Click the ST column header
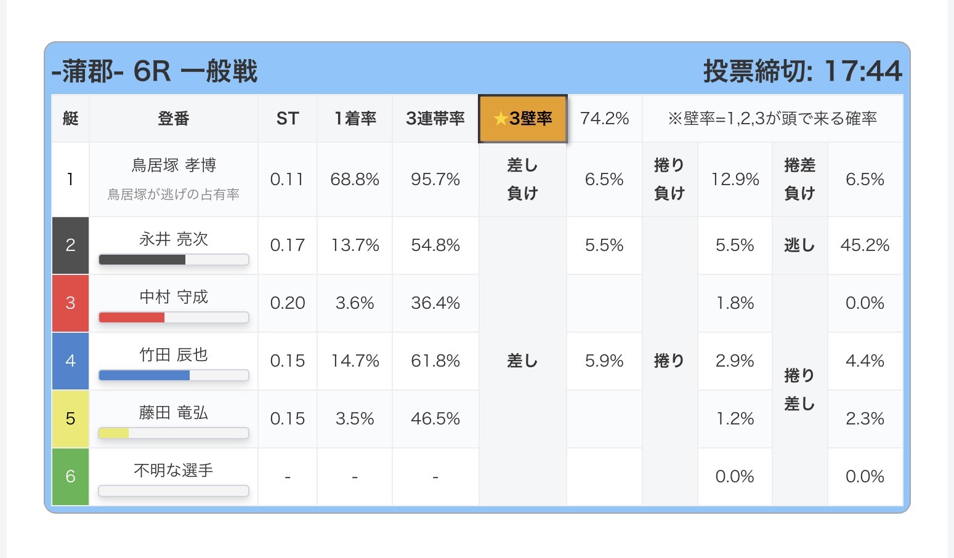The height and width of the screenshot is (558, 954). tap(288, 119)
